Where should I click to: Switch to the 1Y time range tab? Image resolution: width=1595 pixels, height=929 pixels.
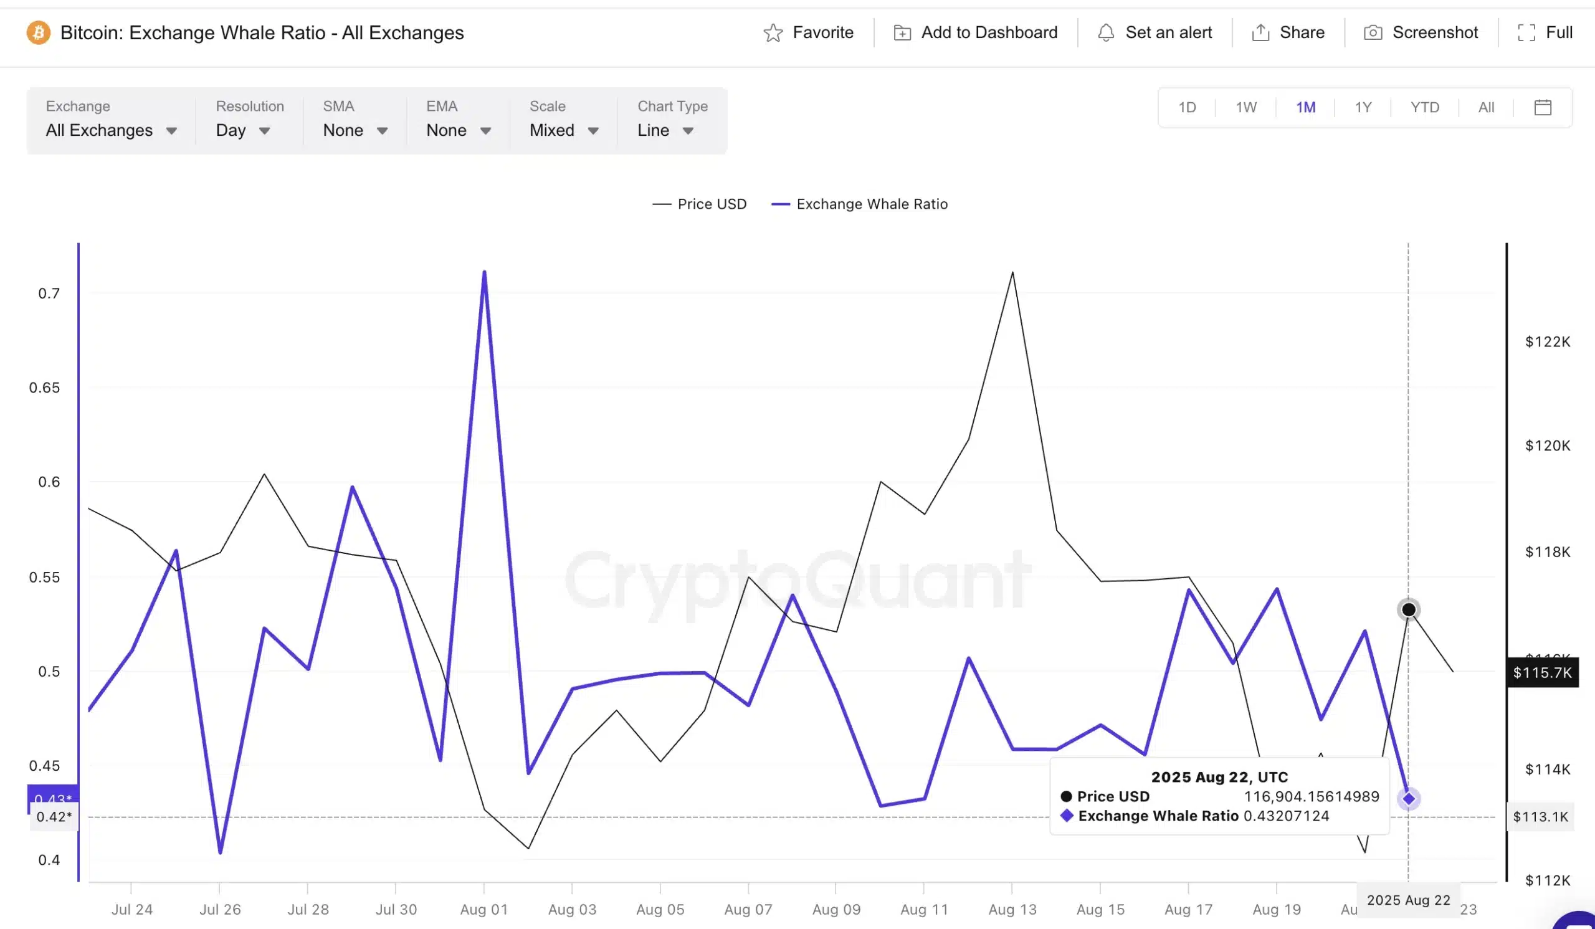pyautogui.click(x=1362, y=107)
